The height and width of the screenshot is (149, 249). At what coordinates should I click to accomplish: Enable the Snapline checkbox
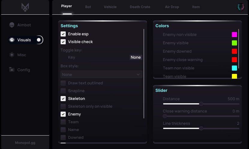(x=63, y=91)
